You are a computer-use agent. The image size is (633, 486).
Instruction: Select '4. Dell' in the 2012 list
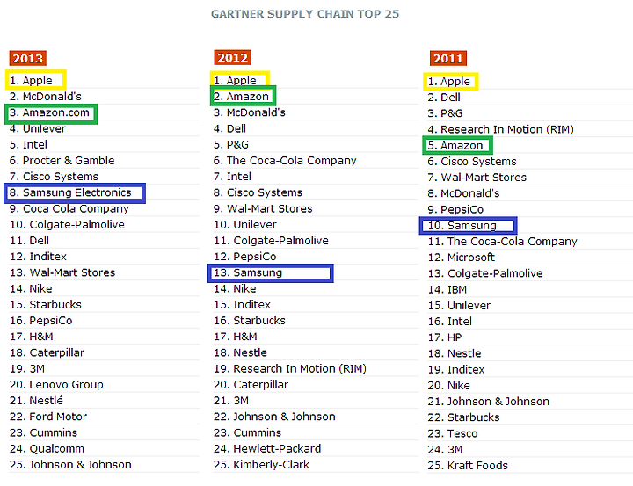coord(229,129)
